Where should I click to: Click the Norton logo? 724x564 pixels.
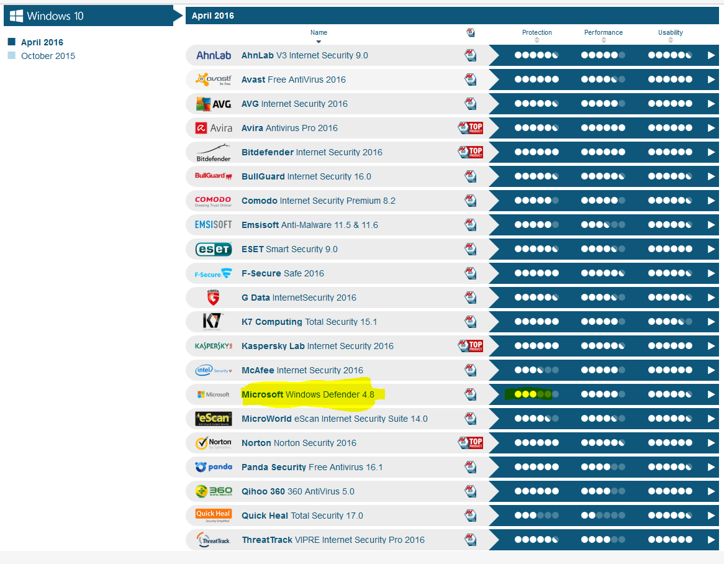214,443
